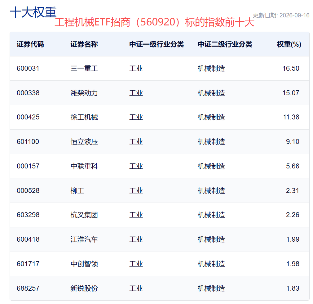Click the weight value 11.38
Screen dimensions: 313x304
[x=291, y=117]
